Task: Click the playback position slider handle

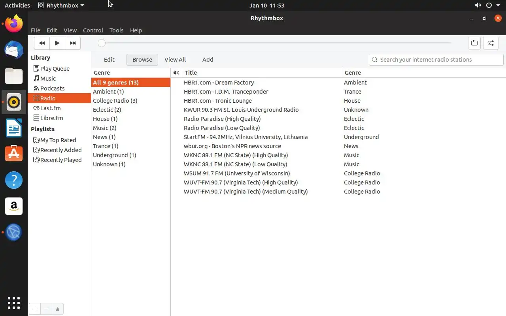Action: [x=102, y=43]
